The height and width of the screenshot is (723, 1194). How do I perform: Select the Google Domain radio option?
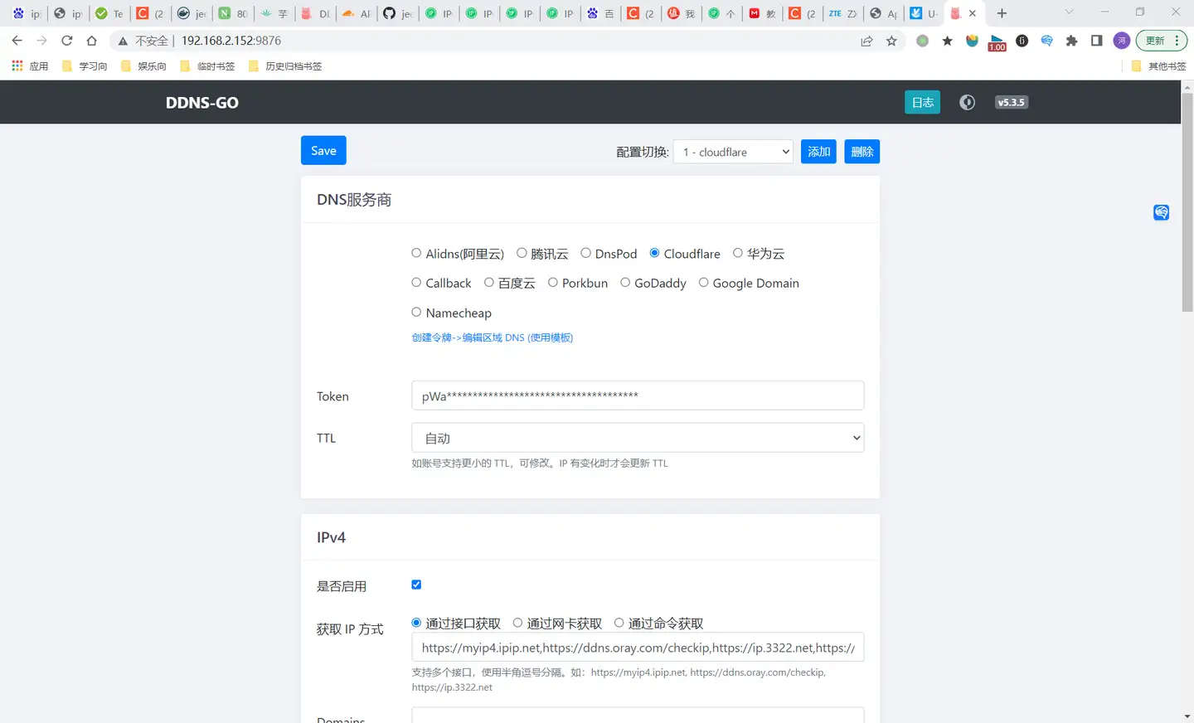[x=703, y=283]
